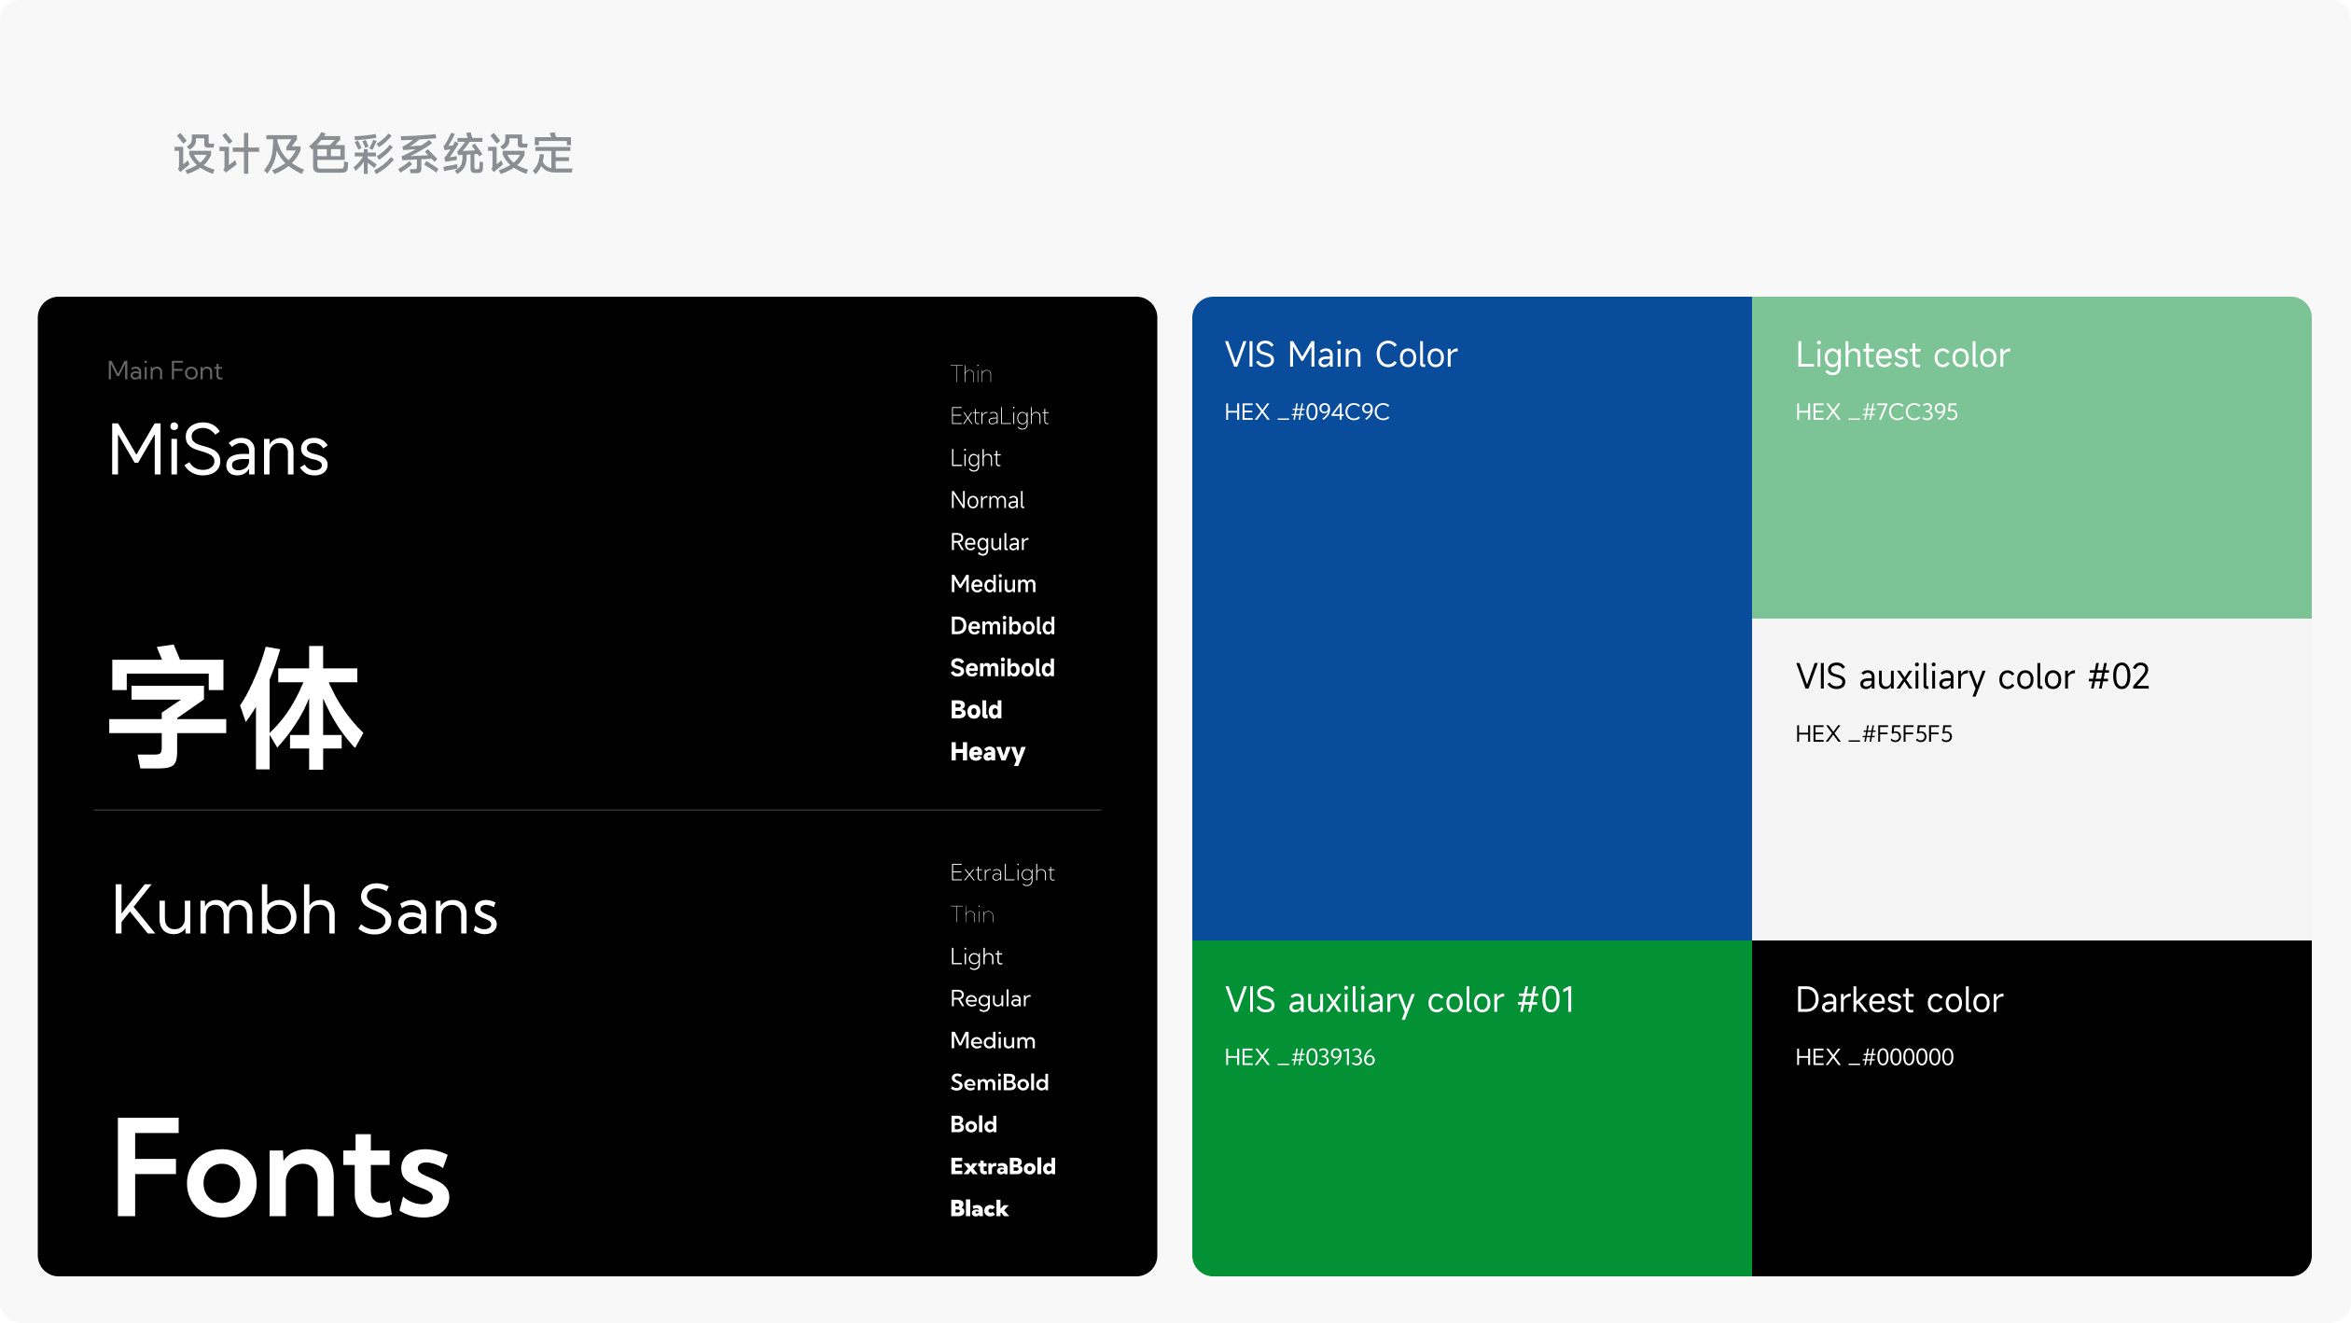Click the 字体 Chinese sample text
The image size is (2351, 1323).
click(235, 708)
